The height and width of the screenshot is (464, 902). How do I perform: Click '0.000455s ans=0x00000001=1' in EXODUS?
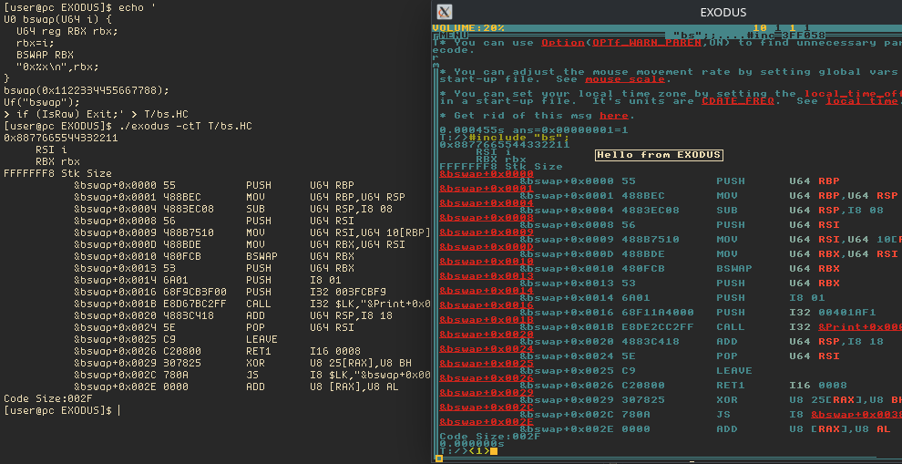(x=534, y=130)
